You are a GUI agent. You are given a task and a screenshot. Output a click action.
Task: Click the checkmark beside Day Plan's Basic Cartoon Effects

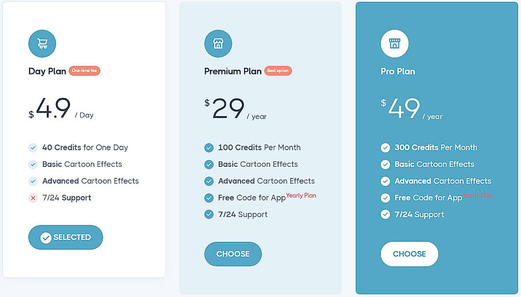pos(33,164)
